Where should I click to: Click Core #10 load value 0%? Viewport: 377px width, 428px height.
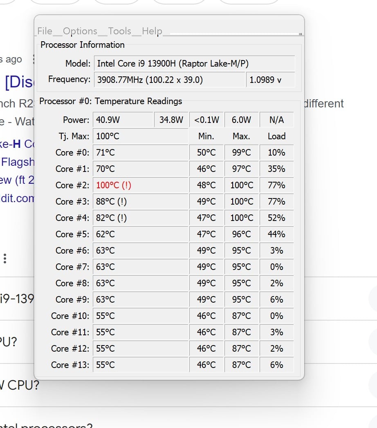[x=277, y=316]
